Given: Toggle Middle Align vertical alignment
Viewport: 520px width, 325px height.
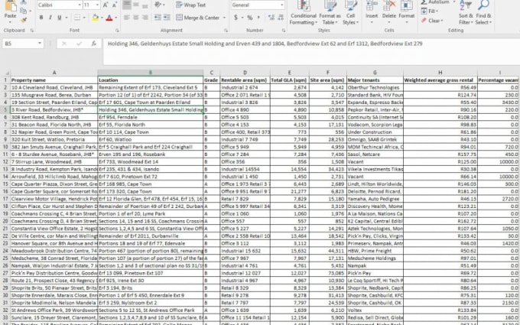Looking at the screenshot, I should coord(136,5).
